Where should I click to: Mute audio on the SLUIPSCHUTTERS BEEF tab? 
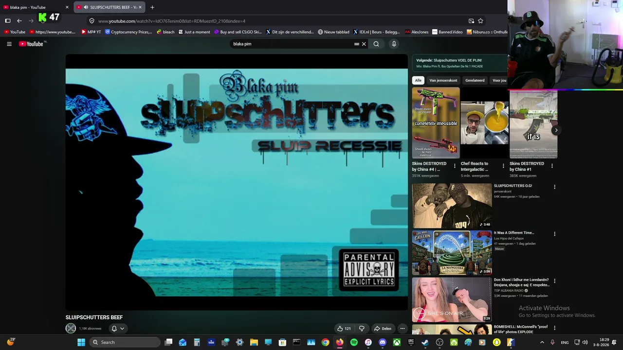(x=86, y=7)
